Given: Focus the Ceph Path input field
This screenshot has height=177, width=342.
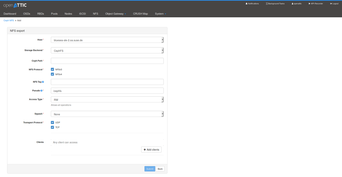Looking at the screenshot, I should click(107, 61).
